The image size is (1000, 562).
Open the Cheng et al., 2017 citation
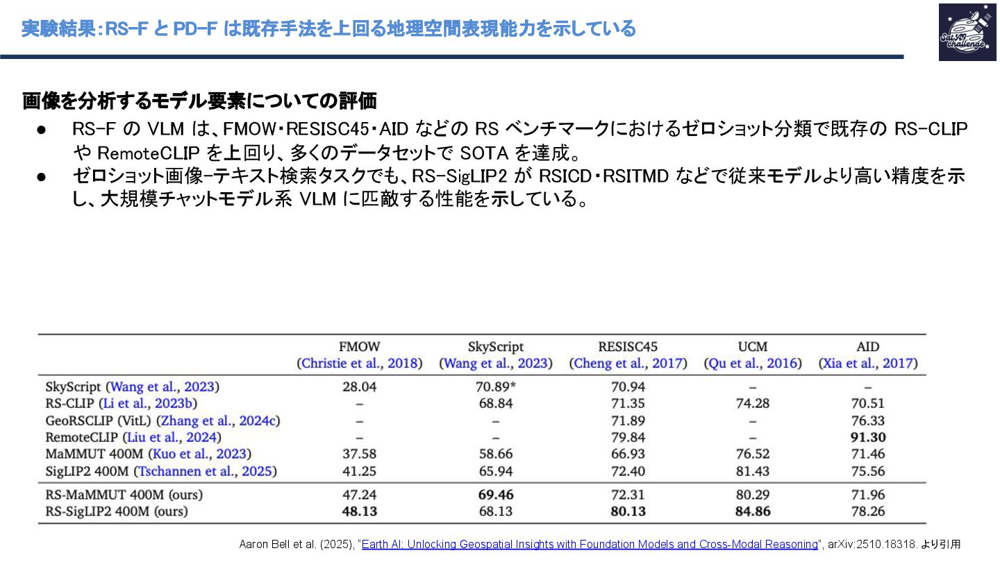point(628,364)
